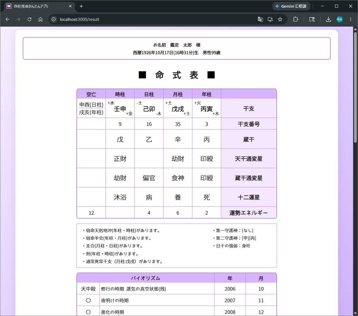The image size is (358, 316).
Task: Reload the localhost result page
Action: (x=29, y=19)
